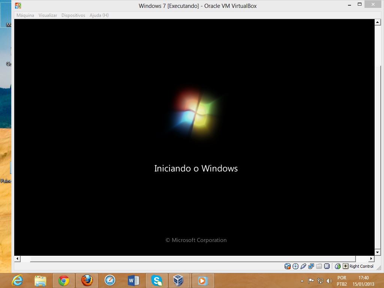
Task: Open the clock showing 17:40 15/01/2013
Action: pos(363,281)
